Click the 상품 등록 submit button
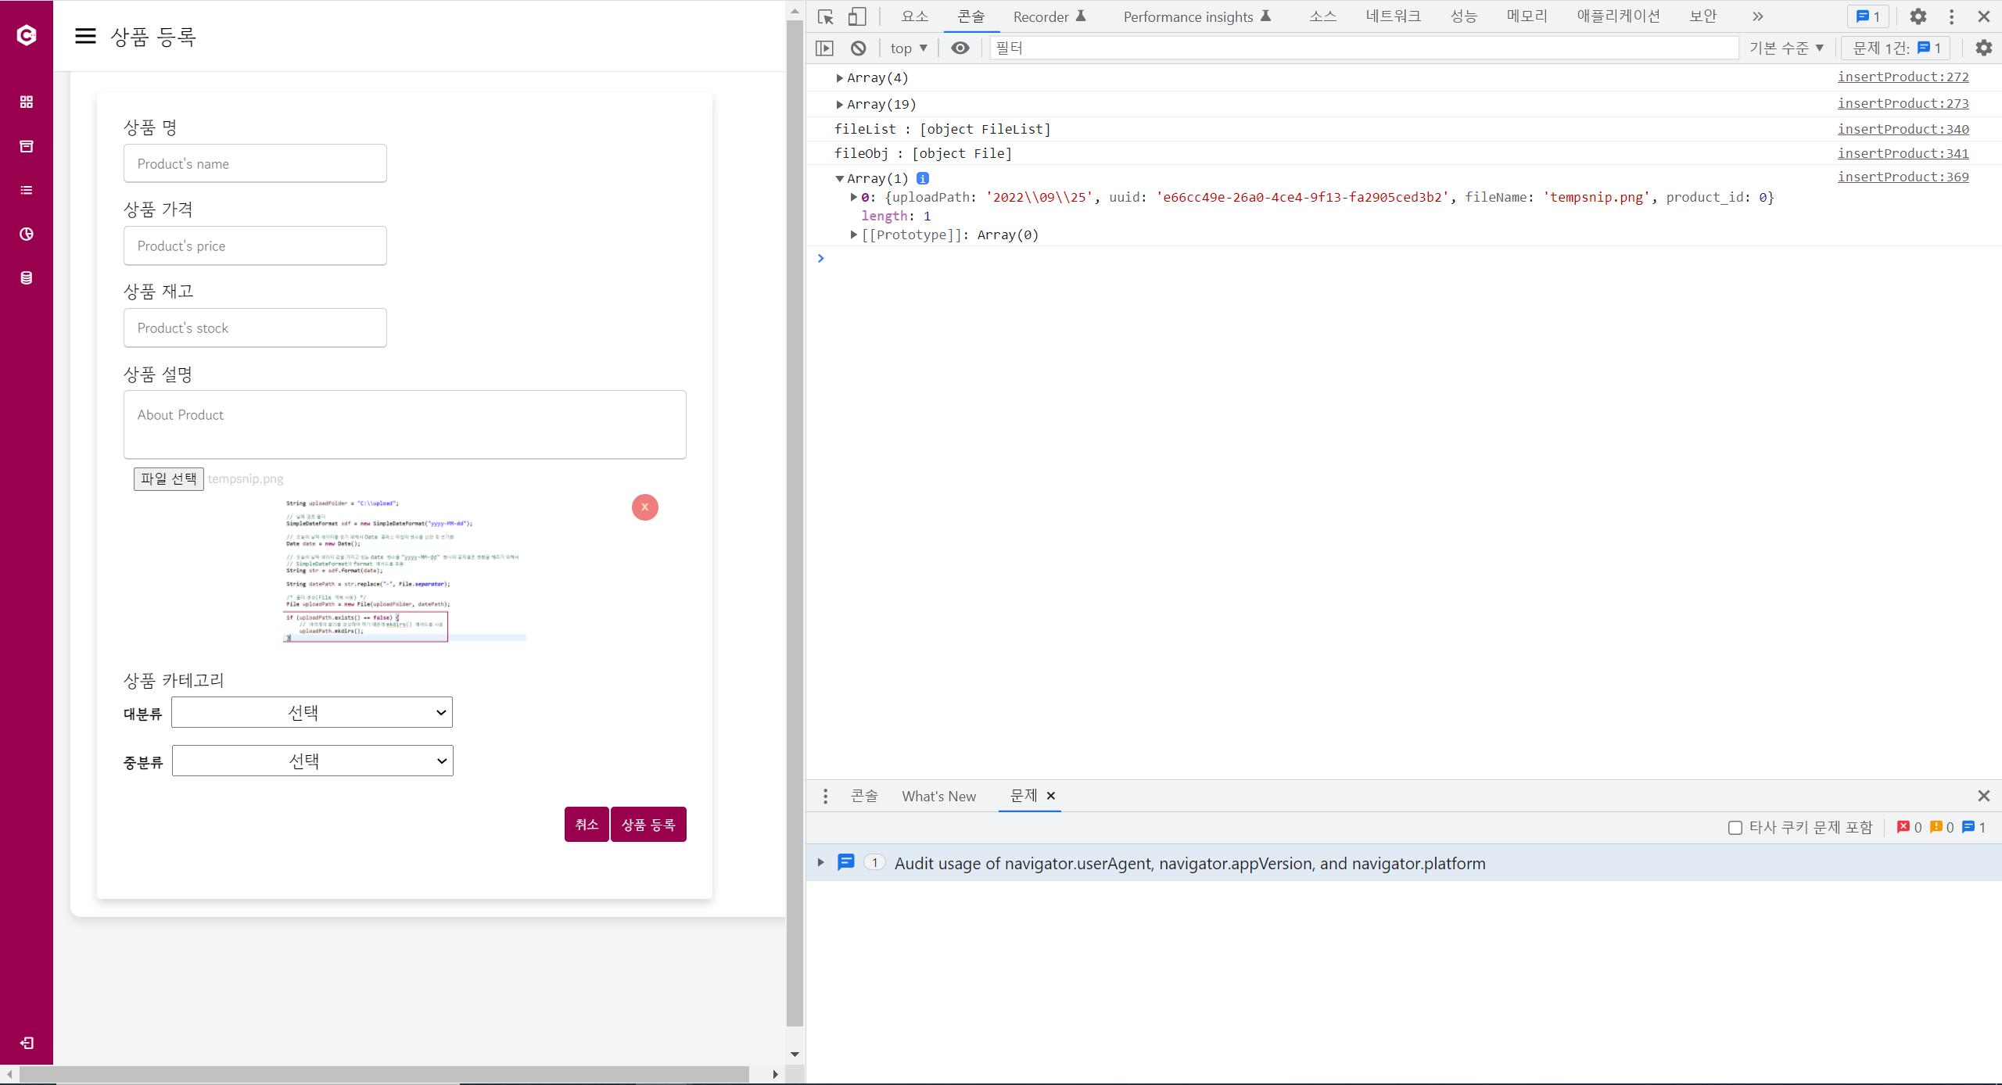This screenshot has width=2002, height=1085. 648,824
